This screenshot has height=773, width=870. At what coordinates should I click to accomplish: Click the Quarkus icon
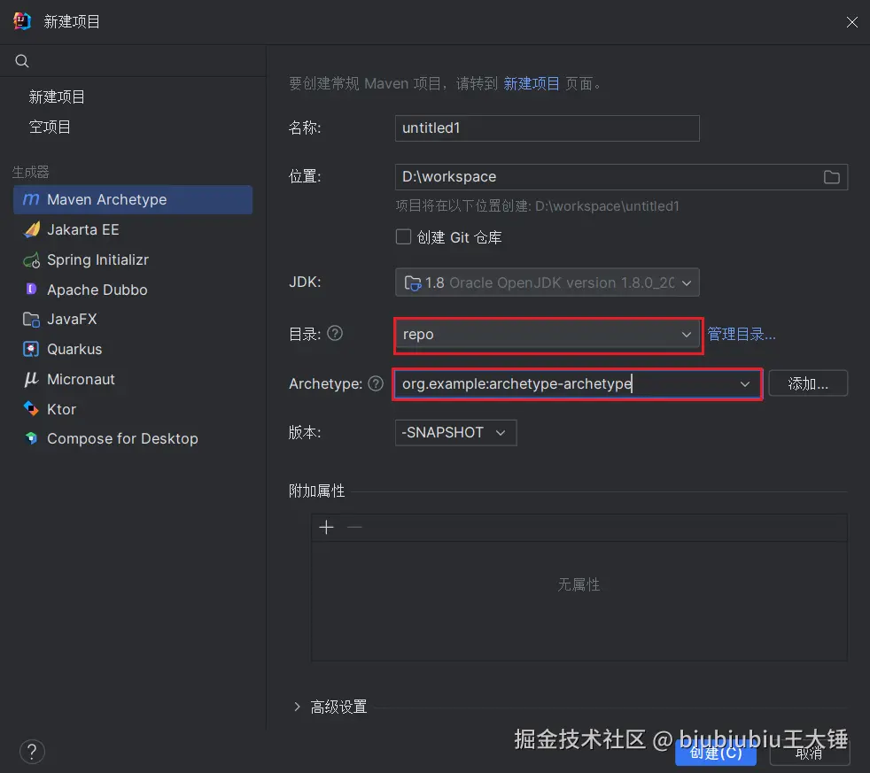(31, 350)
